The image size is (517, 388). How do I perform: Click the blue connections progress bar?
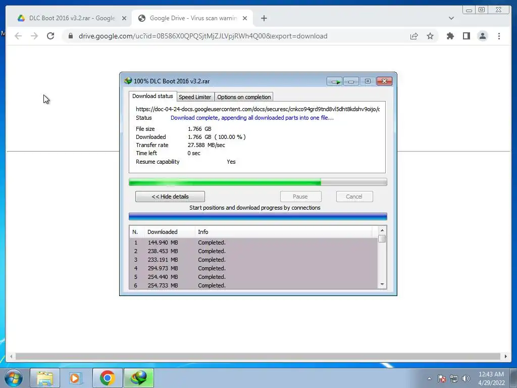coord(258,216)
